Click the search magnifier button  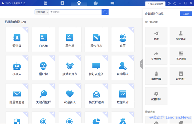(x=105, y=12)
